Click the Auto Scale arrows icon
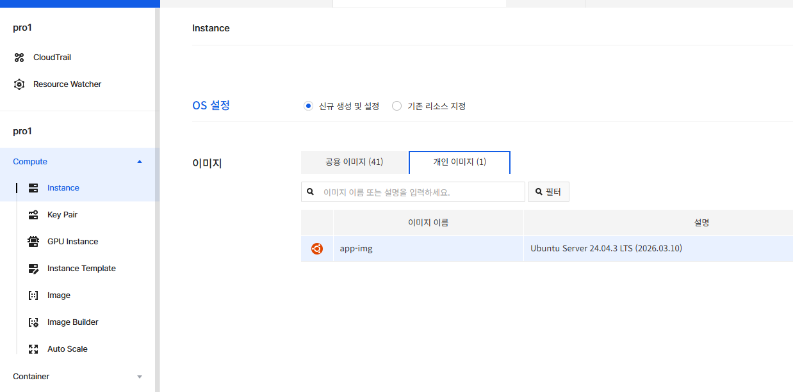This screenshot has height=392, width=793. pos(33,349)
